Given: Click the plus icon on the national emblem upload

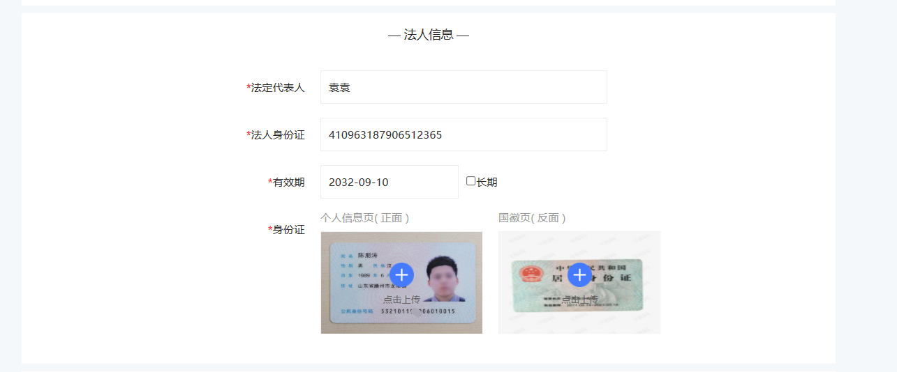Looking at the screenshot, I should coord(579,275).
